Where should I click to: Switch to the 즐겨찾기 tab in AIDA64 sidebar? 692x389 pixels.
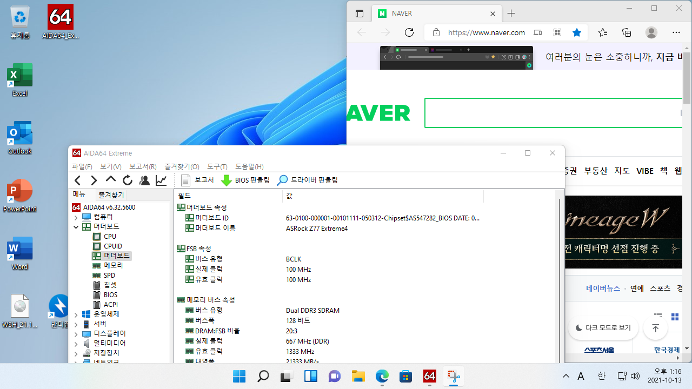111,195
